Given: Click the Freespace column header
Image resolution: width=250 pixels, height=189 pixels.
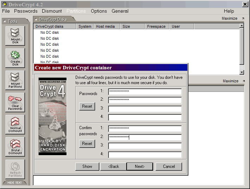Looking at the screenshot, I should click(x=157, y=26).
